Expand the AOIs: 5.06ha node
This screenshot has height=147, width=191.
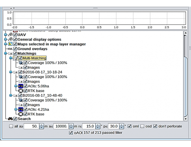coord(16,86)
